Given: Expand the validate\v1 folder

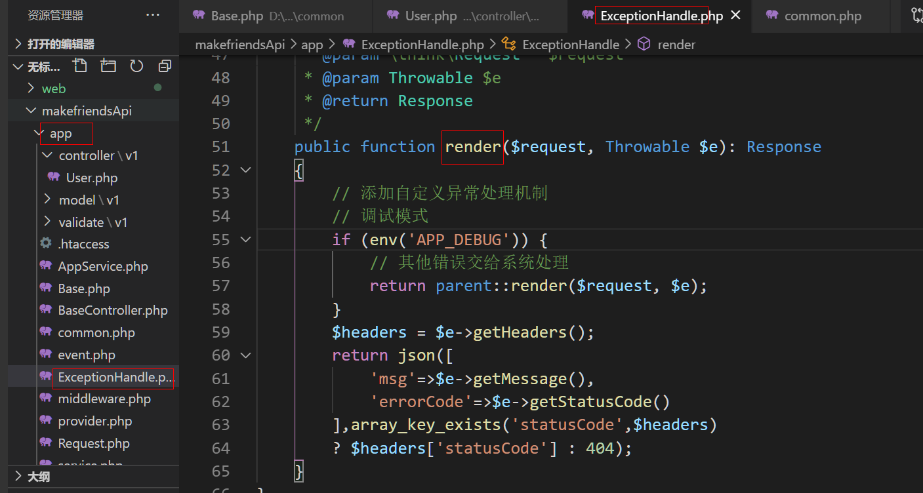Looking at the screenshot, I should 47,222.
